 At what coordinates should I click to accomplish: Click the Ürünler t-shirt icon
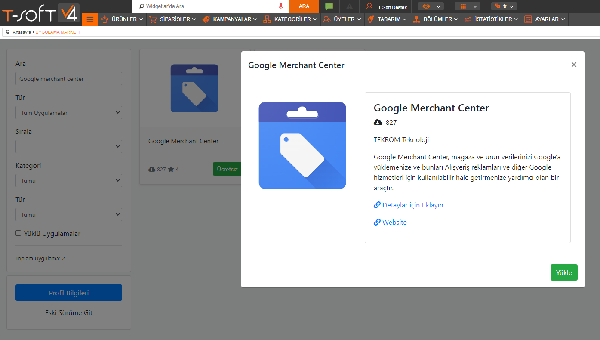point(105,19)
